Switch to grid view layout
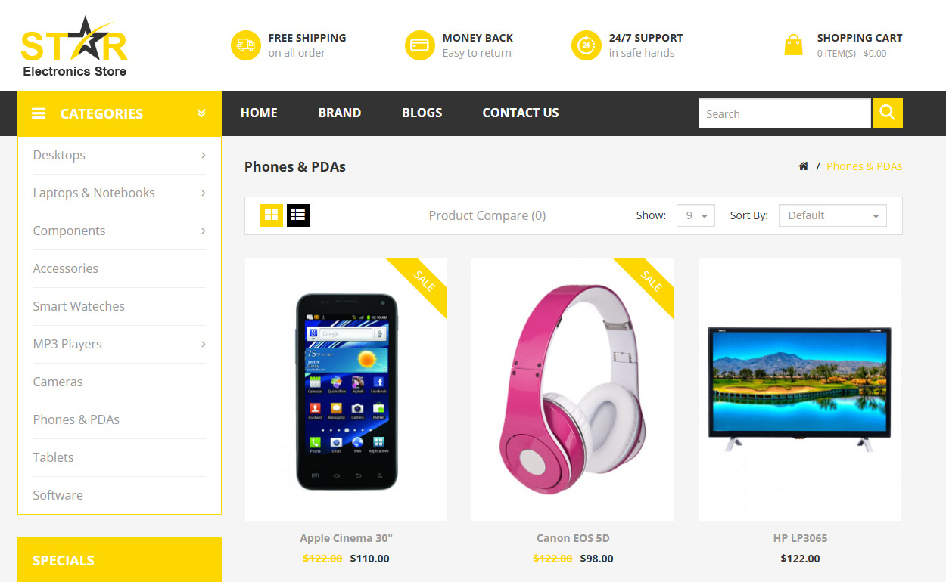The image size is (946, 582). [272, 215]
